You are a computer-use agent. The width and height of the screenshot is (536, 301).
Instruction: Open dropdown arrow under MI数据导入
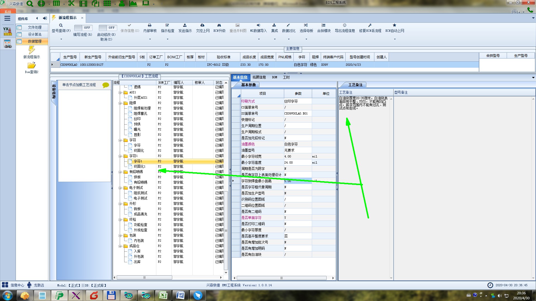tap(259, 39)
